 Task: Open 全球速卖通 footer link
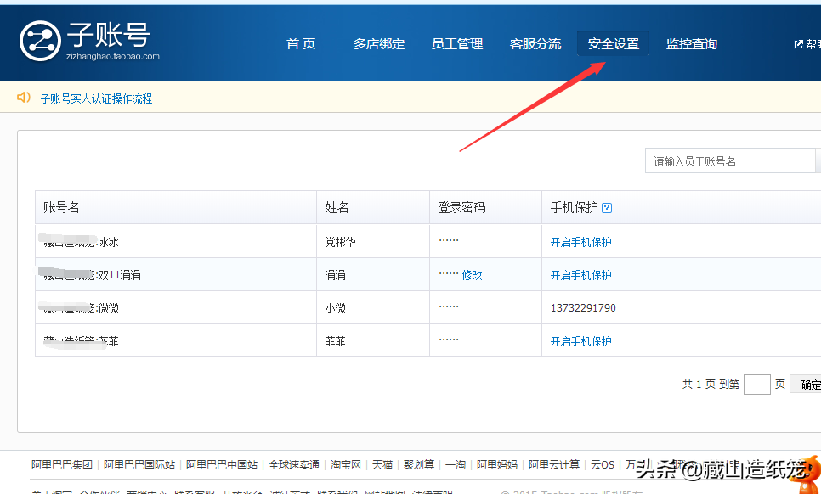(294, 464)
